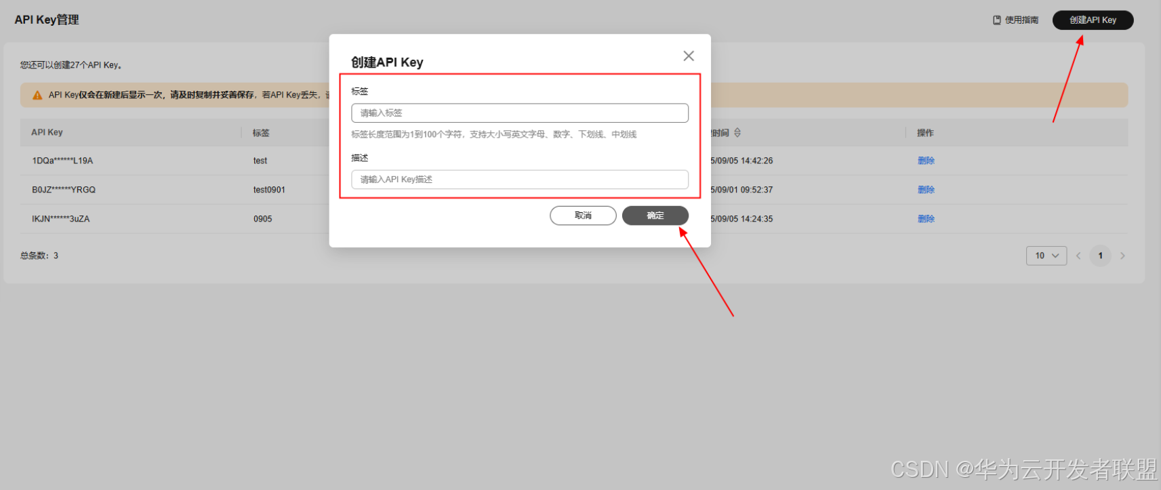Click the API Key管理 page title
The height and width of the screenshot is (490, 1161).
47,20
